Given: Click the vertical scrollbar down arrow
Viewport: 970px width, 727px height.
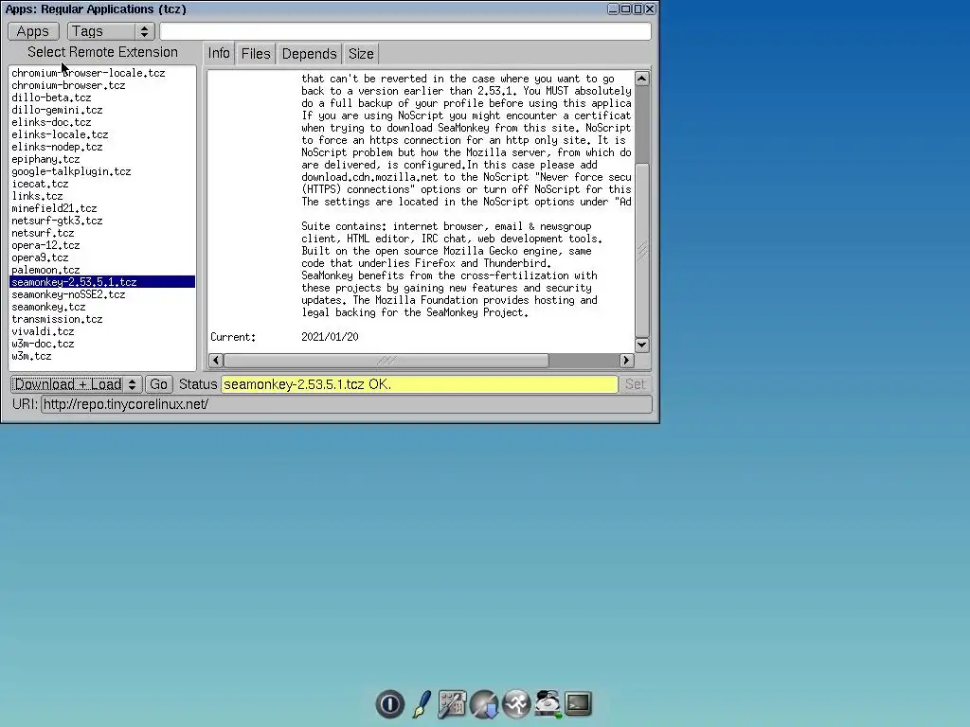Looking at the screenshot, I should (x=642, y=345).
